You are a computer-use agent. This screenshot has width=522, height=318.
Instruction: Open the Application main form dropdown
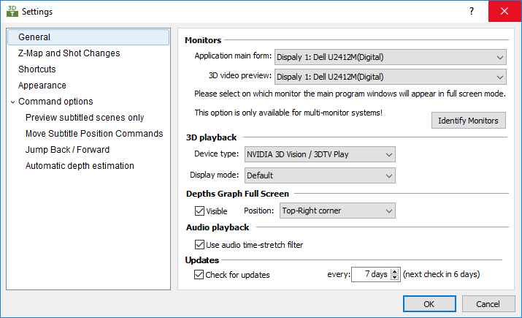pyautogui.click(x=390, y=57)
